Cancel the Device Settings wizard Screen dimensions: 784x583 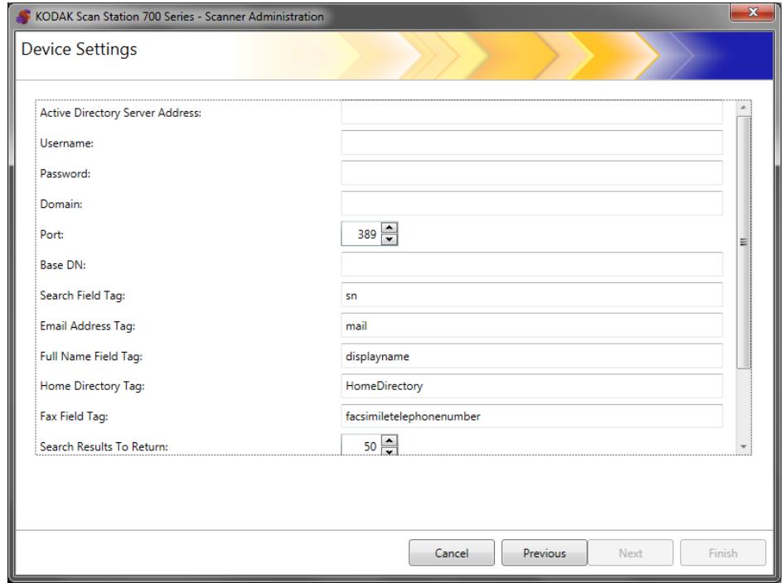(x=452, y=553)
